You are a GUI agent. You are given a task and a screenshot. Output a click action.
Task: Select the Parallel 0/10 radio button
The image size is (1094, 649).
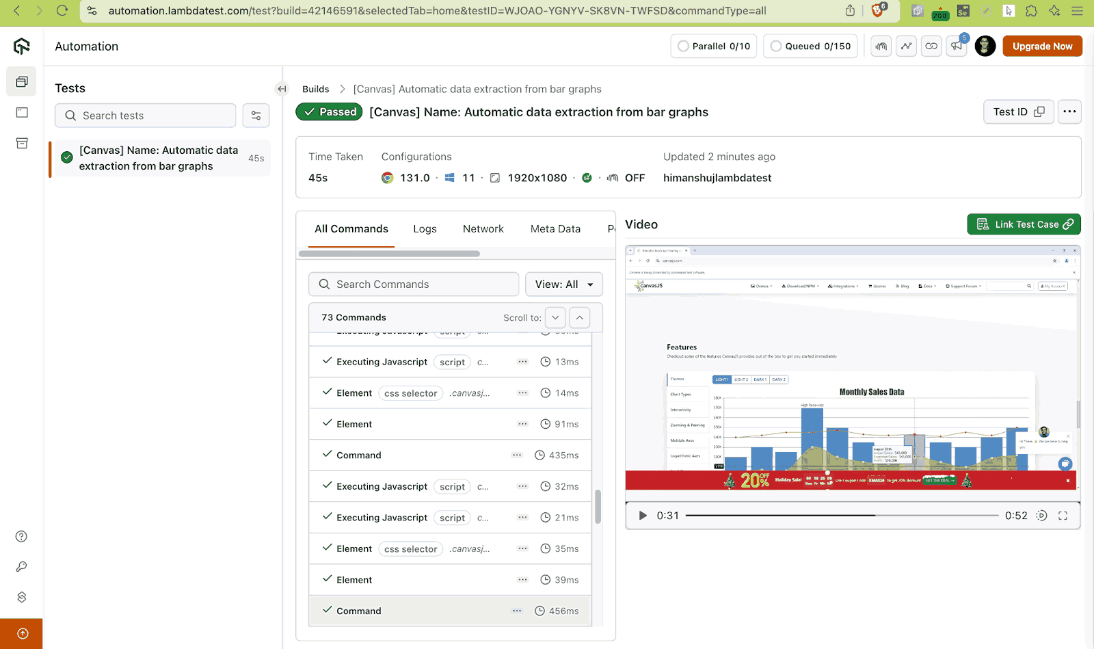[x=683, y=46]
